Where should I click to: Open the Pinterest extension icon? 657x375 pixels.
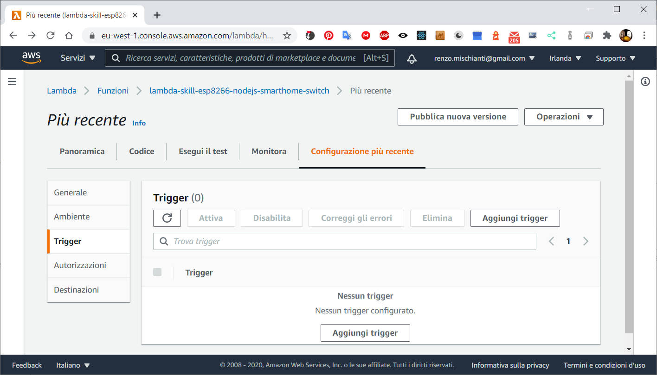[328, 35]
